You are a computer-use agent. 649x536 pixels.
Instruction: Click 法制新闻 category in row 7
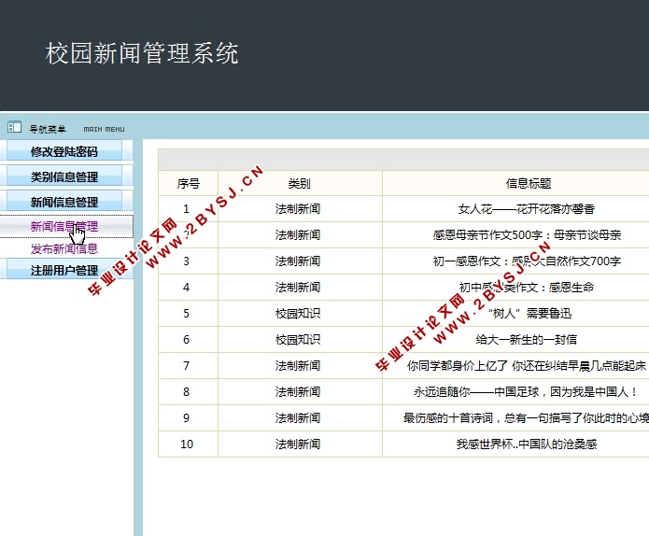pyautogui.click(x=298, y=365)
